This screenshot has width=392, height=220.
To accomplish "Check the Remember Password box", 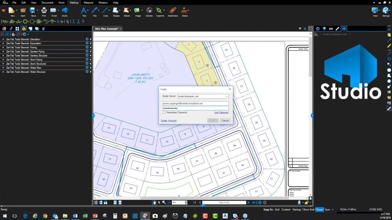I will pos(164,113).
